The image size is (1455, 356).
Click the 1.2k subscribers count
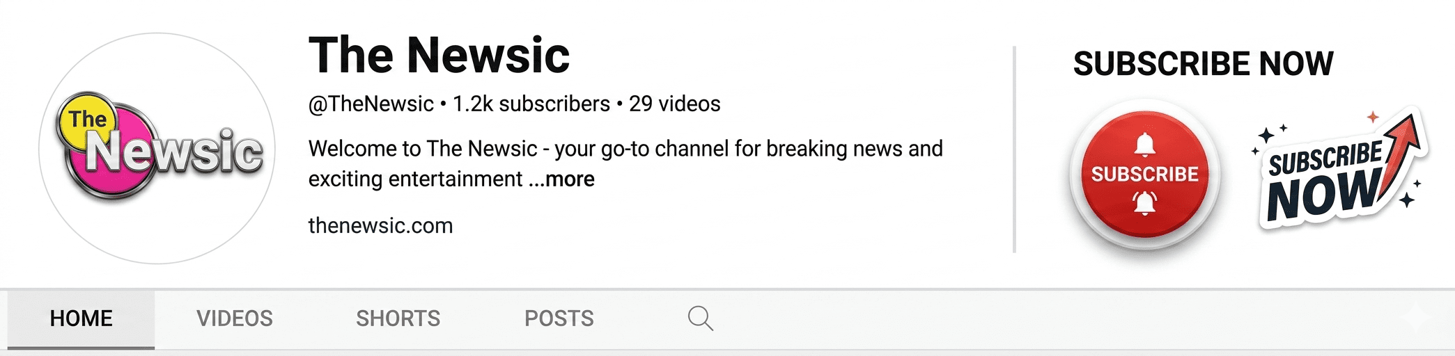tap(531, 104)
